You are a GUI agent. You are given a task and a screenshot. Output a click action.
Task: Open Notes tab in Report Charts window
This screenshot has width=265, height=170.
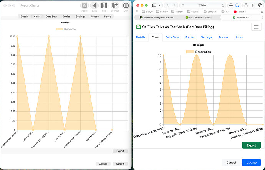click(x=108, y=17)
